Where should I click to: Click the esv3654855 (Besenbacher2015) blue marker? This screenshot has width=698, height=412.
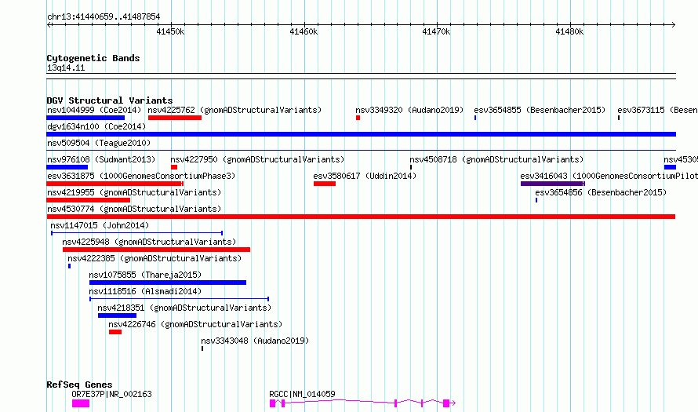click(x=475, y=118)
